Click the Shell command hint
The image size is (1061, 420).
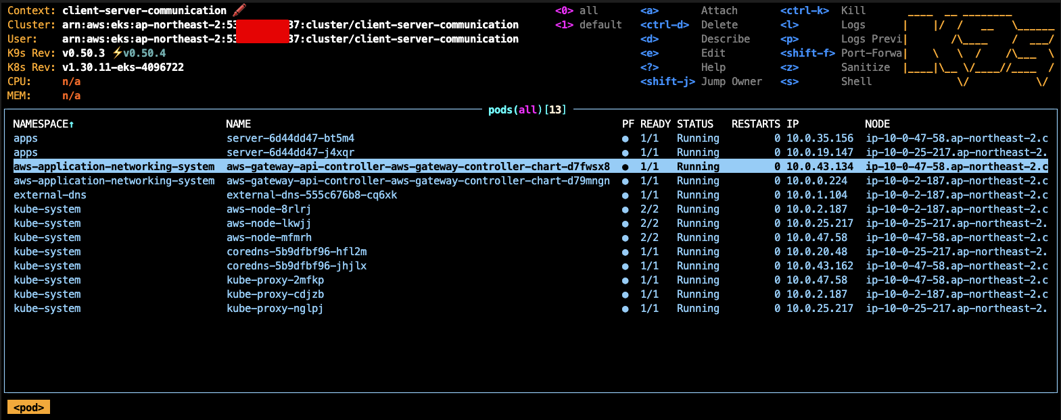(x=856, y=82)
